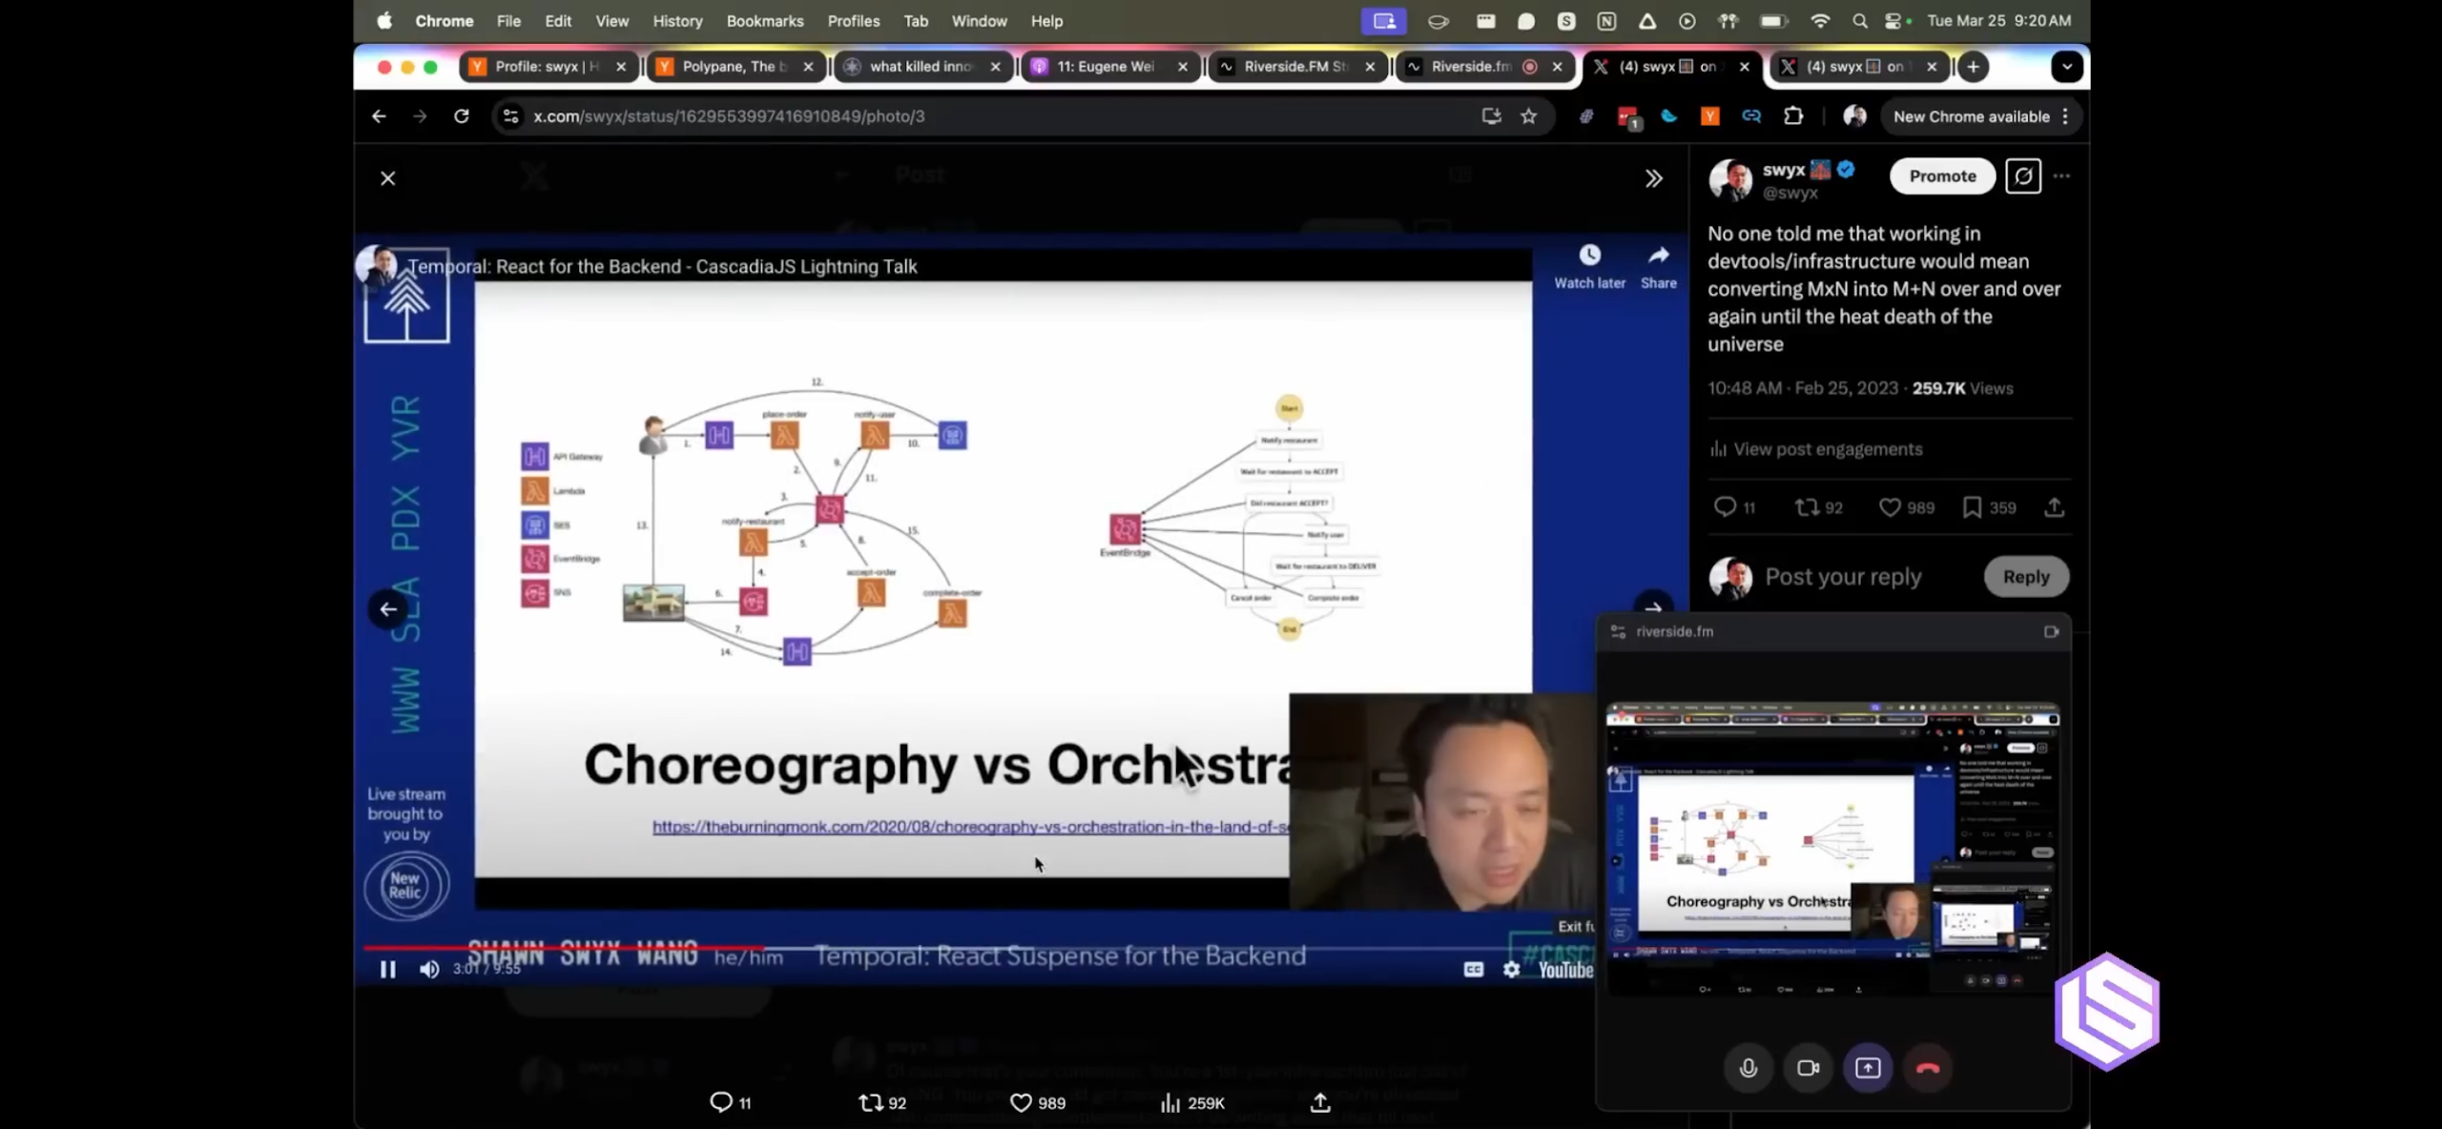
Task: Mute microphone in riverside.fm window
Action: point(1748,1068)
